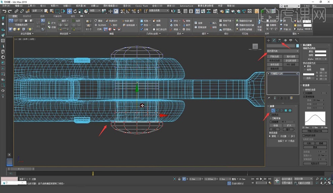Activate the Rotate transform tool
Image resolution: width=333 pixels, height=193 pixels.
tap(76, 11)
